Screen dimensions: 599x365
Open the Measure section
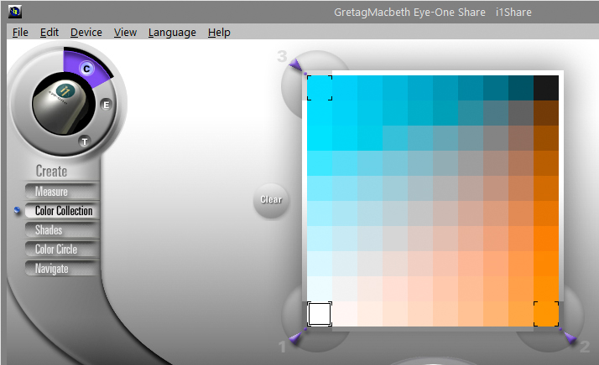click(x=62, y=191)
